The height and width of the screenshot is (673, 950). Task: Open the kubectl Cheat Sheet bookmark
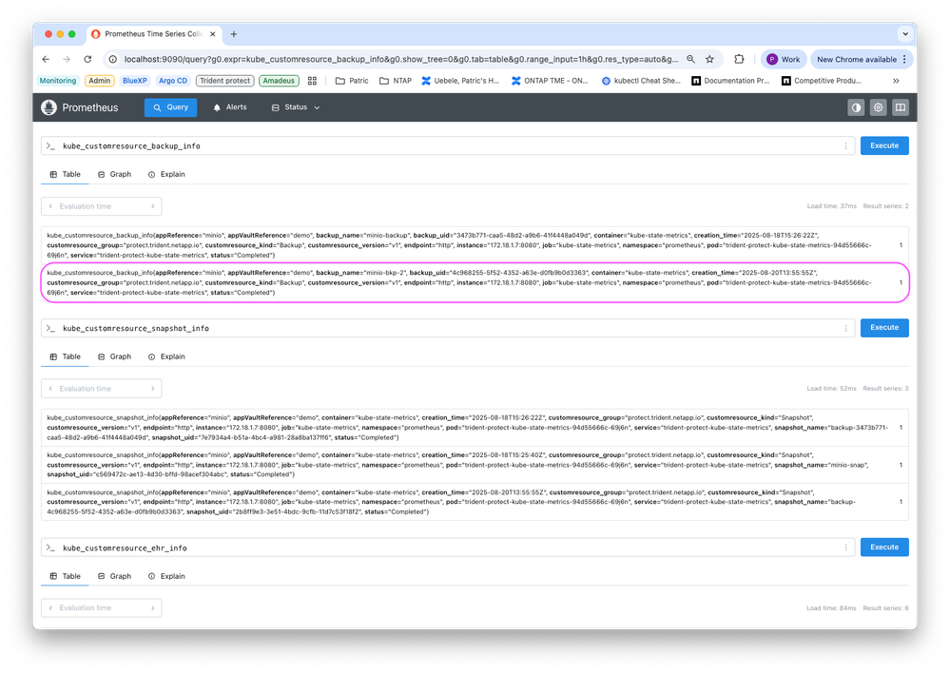[x=640, y=81]
